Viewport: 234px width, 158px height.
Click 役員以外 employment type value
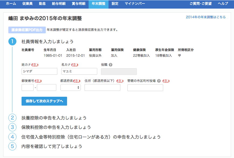pyautogui.click(x=95, y=56)
